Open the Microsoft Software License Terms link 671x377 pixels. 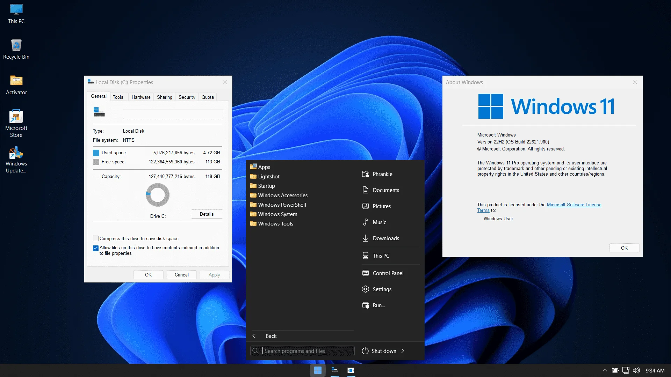539,208
